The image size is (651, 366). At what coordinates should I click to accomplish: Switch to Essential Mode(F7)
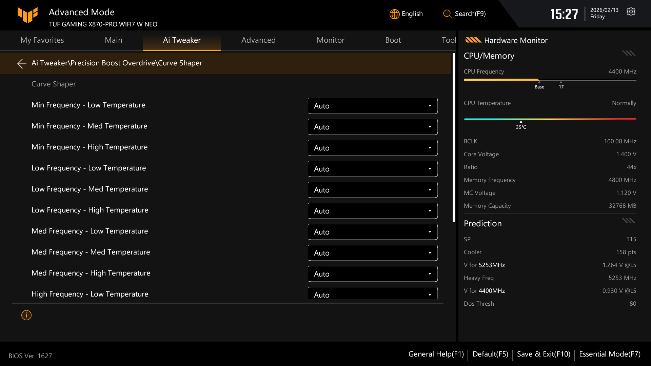(x=609, y=354)
